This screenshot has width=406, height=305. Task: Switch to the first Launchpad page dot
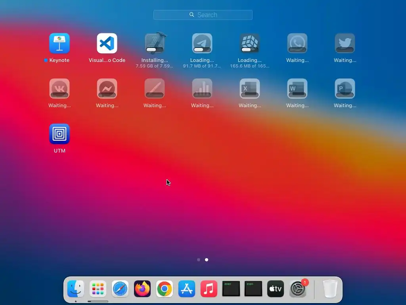pyautogui.click(x=199, y=260)
